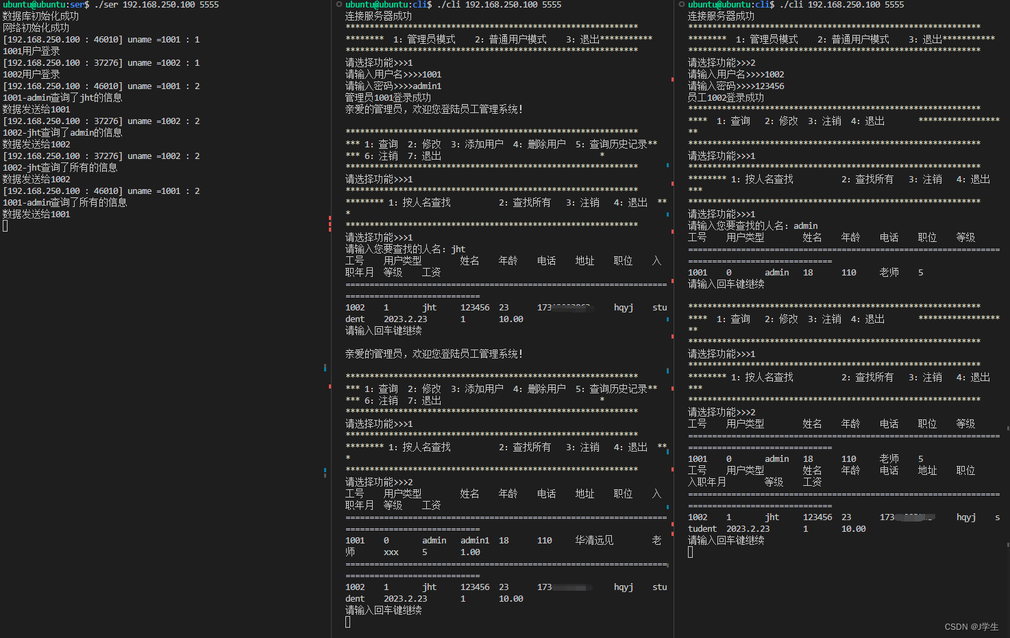Select the '网络初始化成功' line
This screenshot has width=1010, height=638.
point(36,28)
